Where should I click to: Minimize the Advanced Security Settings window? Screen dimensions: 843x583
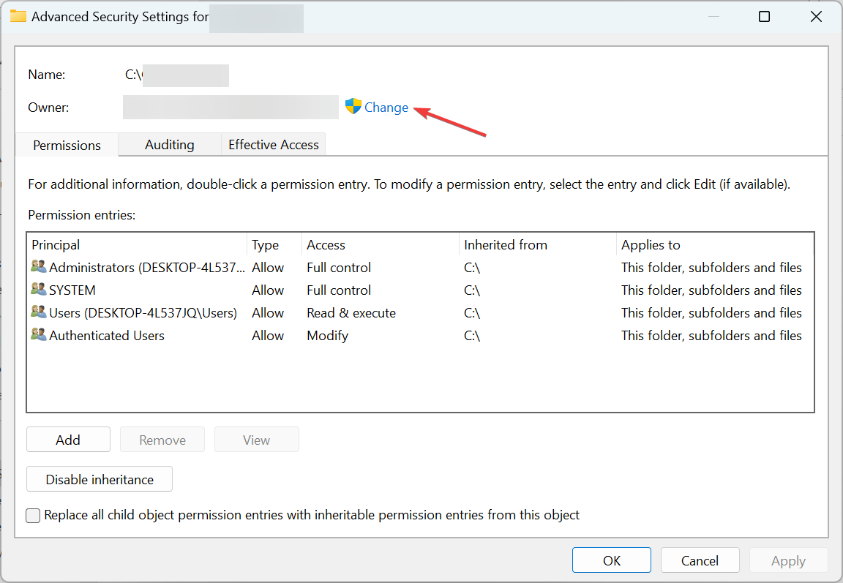711,17
